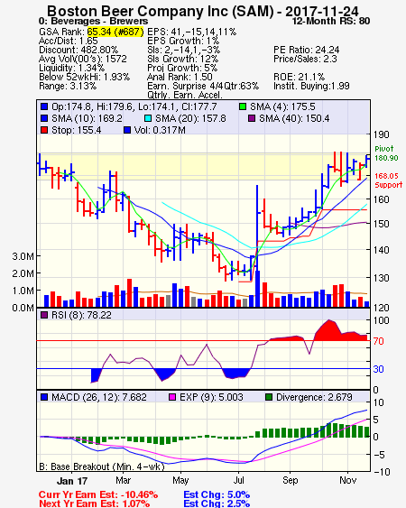Click the Nov date axis label
This screenshot has width=406, height=508.
pyautogui.click(x=347, y=480)
